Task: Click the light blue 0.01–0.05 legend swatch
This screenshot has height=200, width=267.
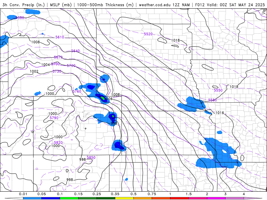Action: [32, 198]
